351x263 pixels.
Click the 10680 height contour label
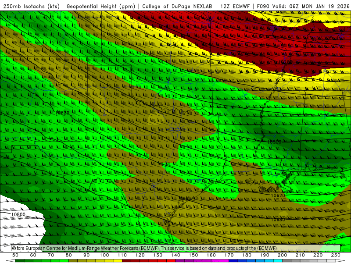pyautogui.click(x=278, y=220)
